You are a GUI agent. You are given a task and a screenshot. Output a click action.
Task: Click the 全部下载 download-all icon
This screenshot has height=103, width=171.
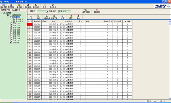[x=54, y=17]
